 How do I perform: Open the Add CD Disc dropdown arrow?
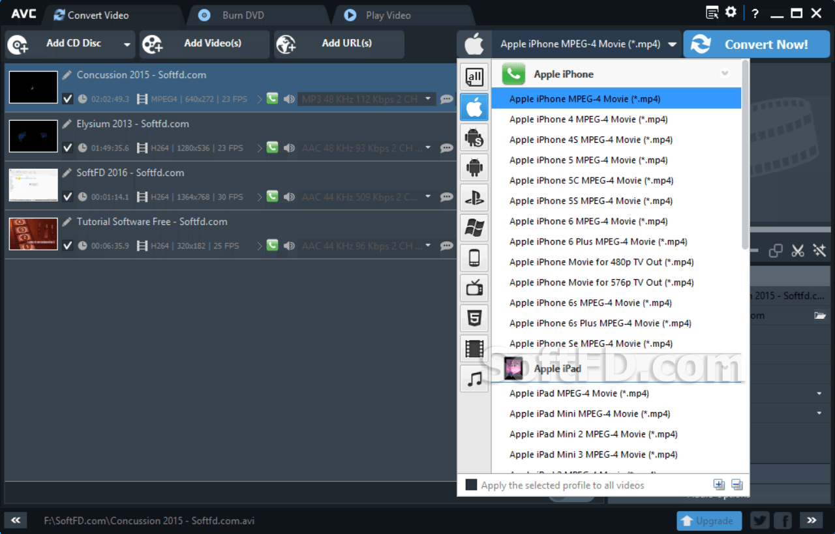pos(127,45)
